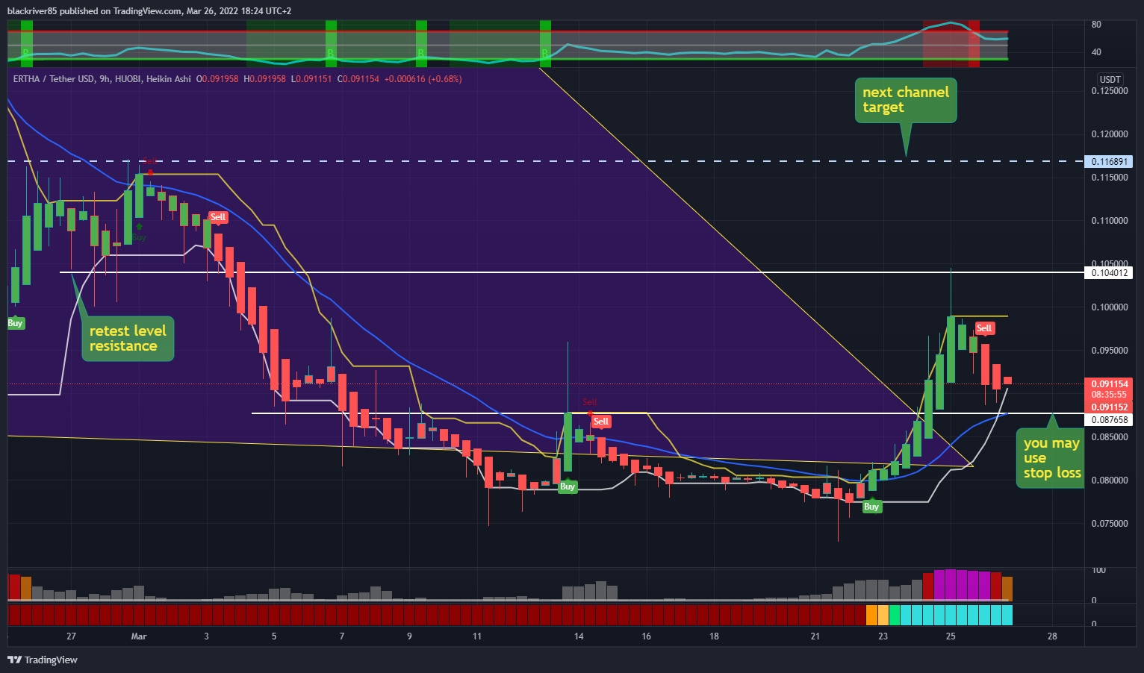
Task: Click the high value H0.091958
Action: tap(264, 79)
